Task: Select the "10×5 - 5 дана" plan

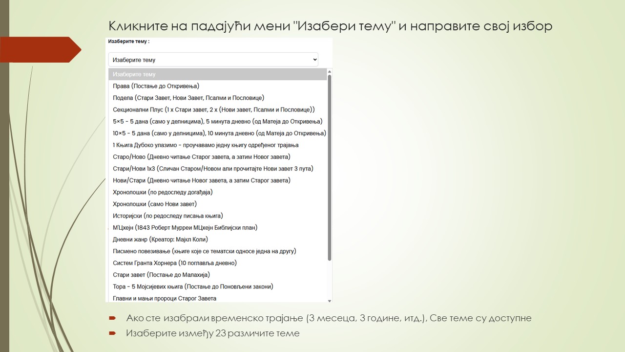Action: click(219, 133)
